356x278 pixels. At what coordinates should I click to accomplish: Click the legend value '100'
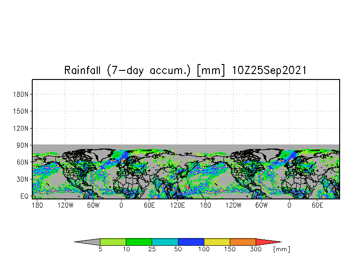coord(203,249)
